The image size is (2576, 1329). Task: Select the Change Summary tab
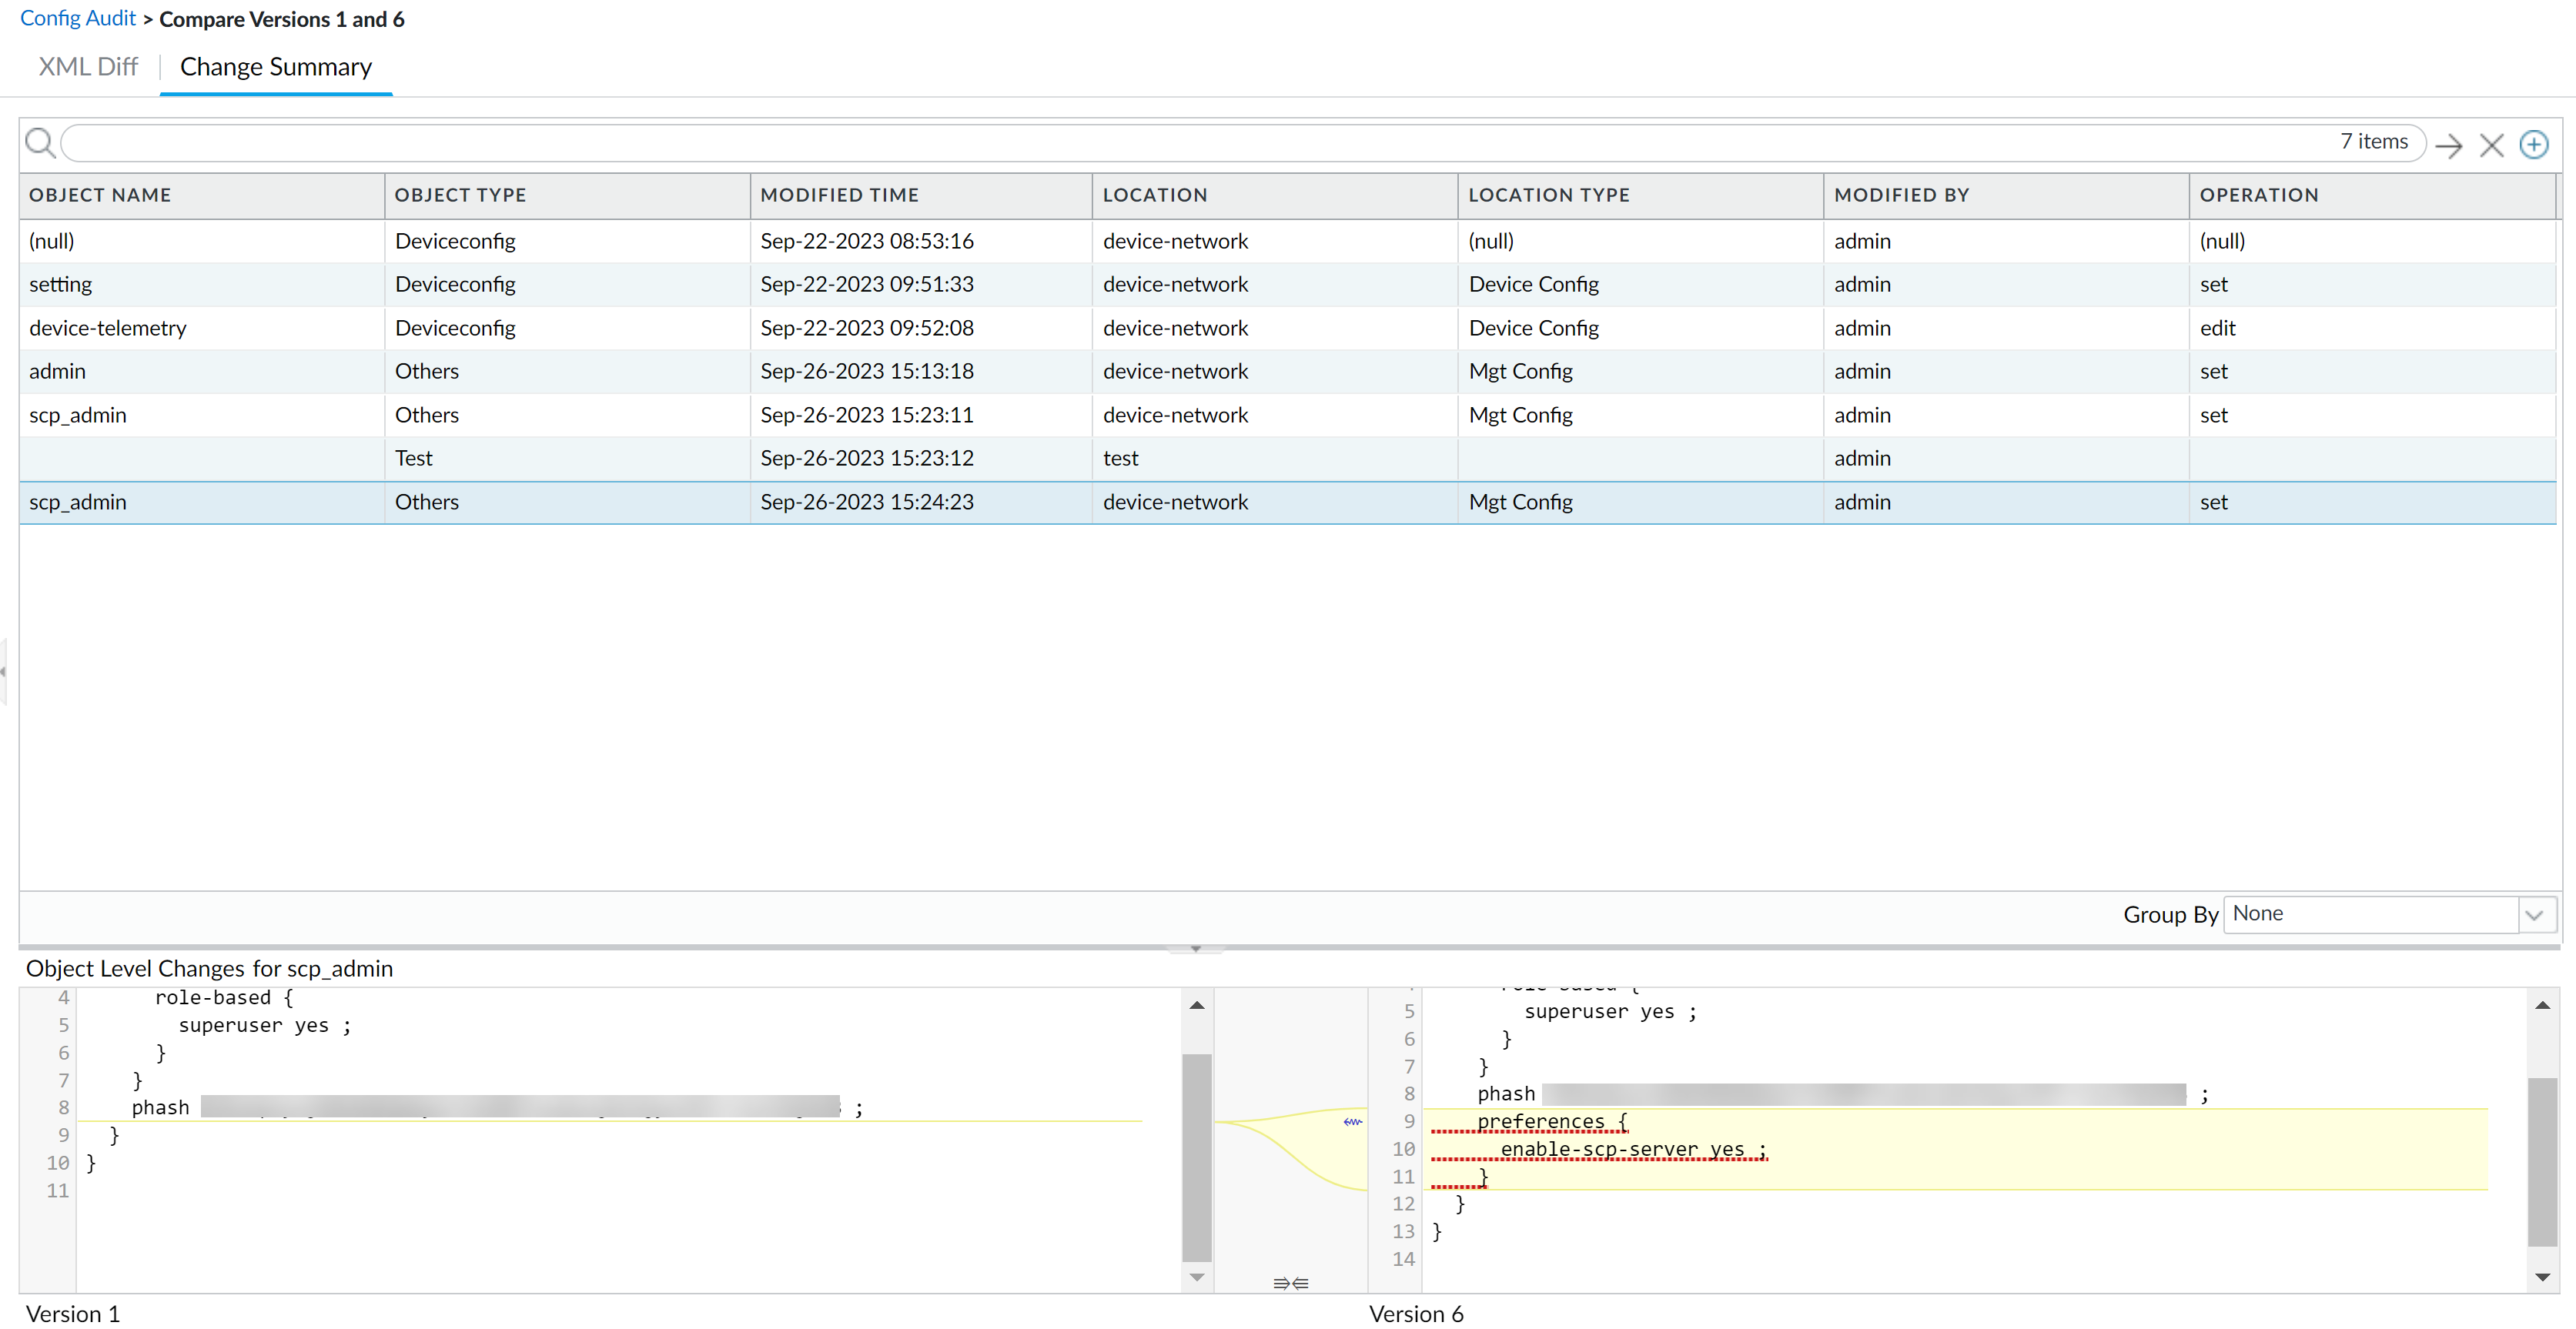[275, 67]
